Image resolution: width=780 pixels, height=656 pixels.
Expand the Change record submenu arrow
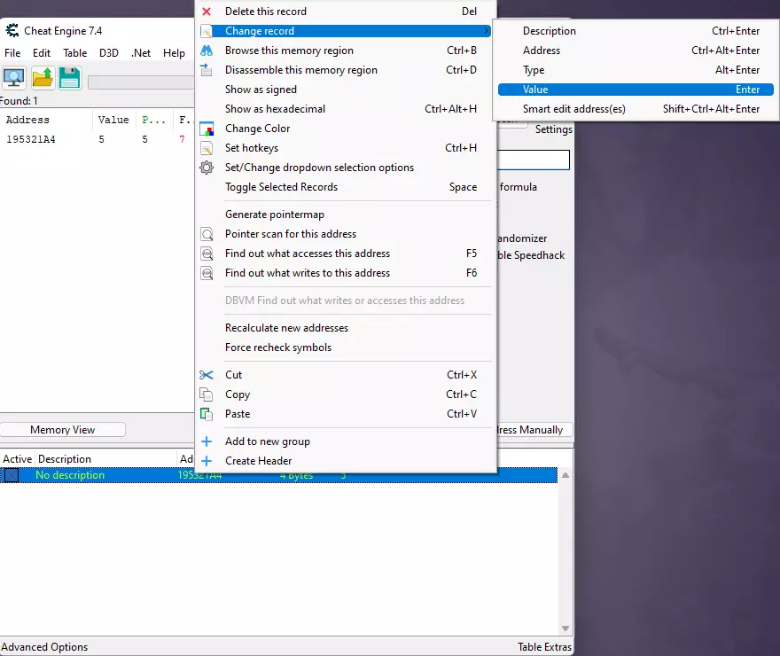[x=486, y=31]
